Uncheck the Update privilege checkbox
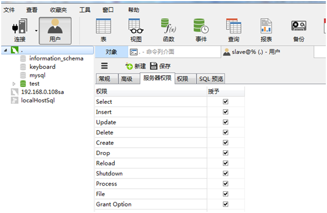Image resolution: width=327 pixels, height=213 pixels. pyautogui.click(x=226, y=122)
